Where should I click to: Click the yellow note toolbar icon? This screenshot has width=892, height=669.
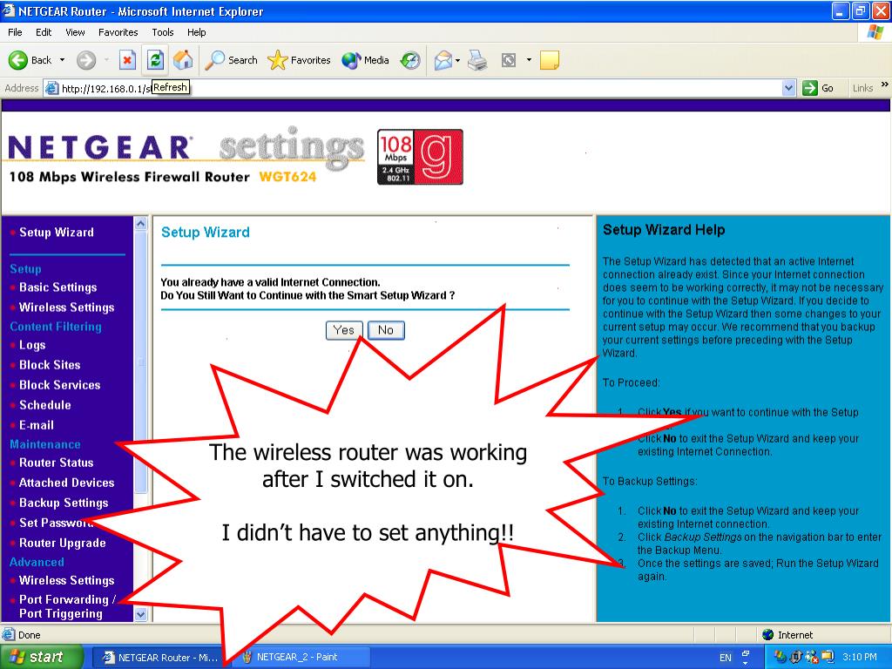tap(549, 60)
